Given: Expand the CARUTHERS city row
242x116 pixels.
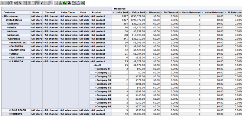Looking at the screenshot, I should click(x=10, y=50).
